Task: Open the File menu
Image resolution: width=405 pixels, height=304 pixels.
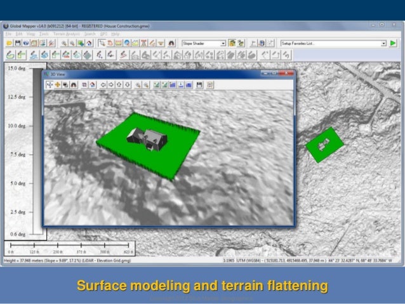Action: click(8, 34)
